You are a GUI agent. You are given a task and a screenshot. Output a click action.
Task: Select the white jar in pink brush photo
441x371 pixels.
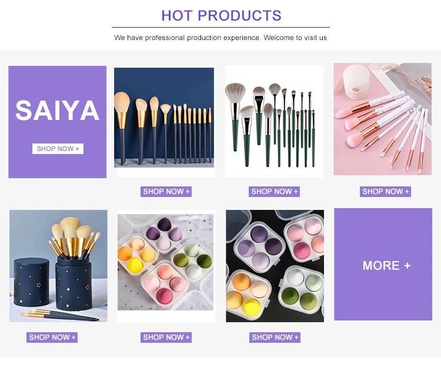click(x=356, y=82)
